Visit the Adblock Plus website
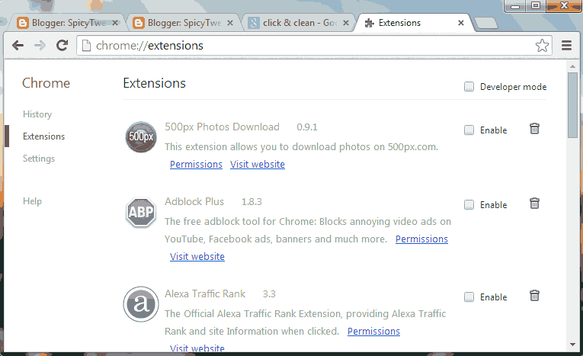The height and width of the screenshot is (356, 583). click(197, 257)
